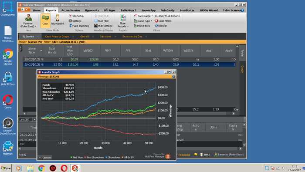This screenshot has height=172, width=305.
Task: Open More Filters
Action: (x=142, y=26)
